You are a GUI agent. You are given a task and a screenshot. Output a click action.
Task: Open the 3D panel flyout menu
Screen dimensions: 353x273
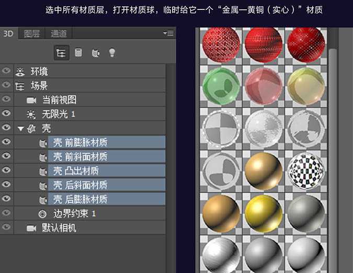pos(168,33)
